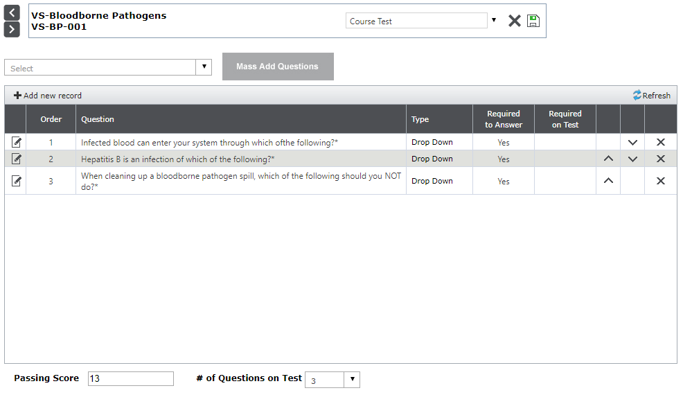683x395 pixels.
Task: Click the Passing Score input field
Action: 131,379
